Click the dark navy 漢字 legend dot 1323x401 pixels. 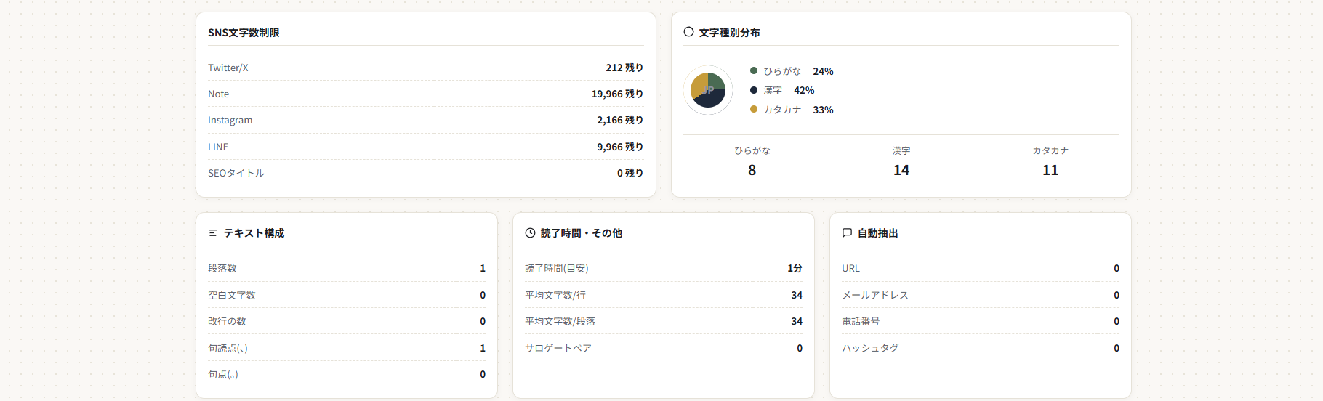click(x=754, y=90)
